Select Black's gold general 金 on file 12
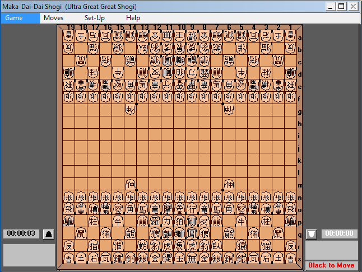 coord(155,258)
